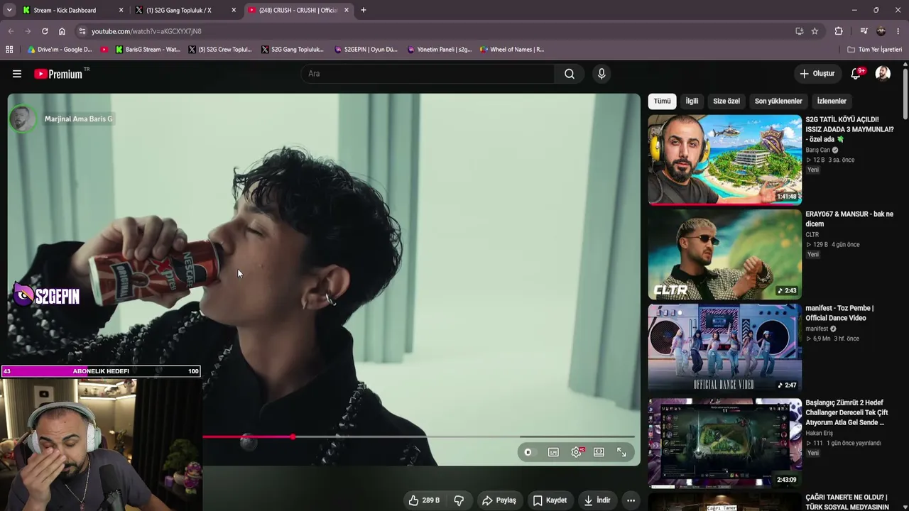Viewport: 909px width, 511px height.
Task: Open the Drive'ım - Google Drive bookmark
Action: click(x=60, y=50)
